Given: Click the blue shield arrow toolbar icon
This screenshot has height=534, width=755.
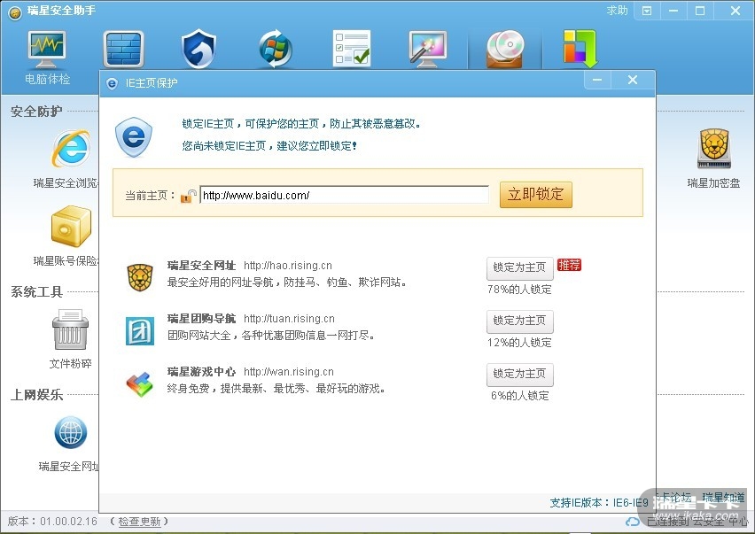Looking at the screenshot, I should click(x=198, y=49).
